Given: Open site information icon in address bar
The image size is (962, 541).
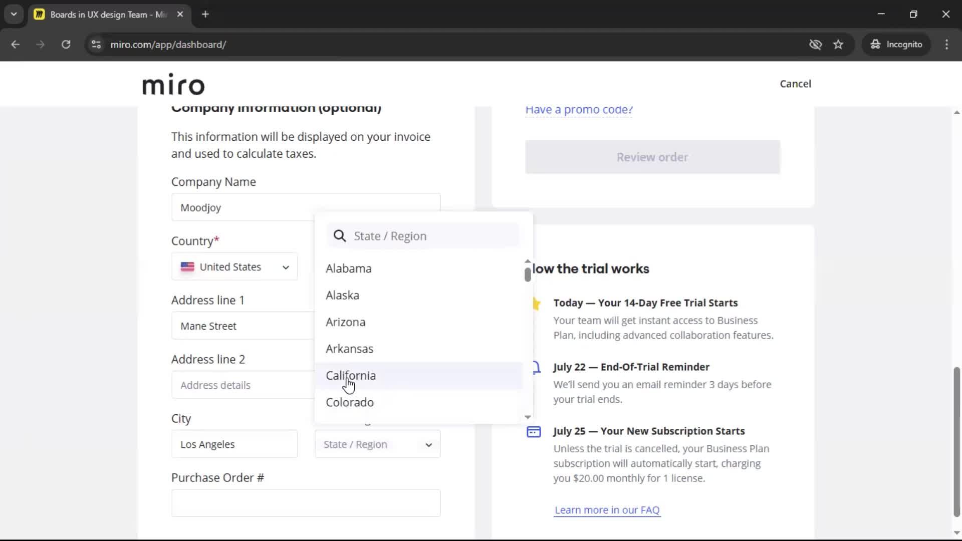Looking at the screenshot, I should coord(96,45).
